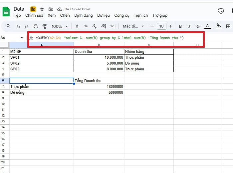Toggle strikethrough formatting
The image size is (233, 173).
coord(198,26)
